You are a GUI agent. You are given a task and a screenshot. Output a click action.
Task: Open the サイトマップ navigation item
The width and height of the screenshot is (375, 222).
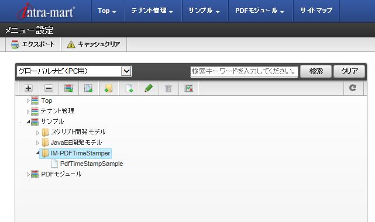pos(316,11)
